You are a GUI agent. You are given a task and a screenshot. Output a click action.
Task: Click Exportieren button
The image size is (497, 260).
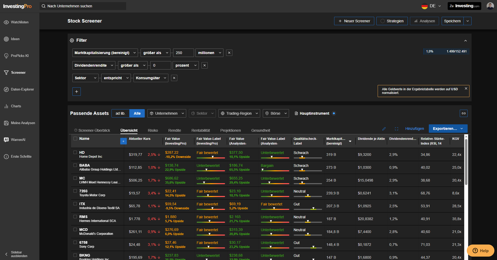(448, 129)
